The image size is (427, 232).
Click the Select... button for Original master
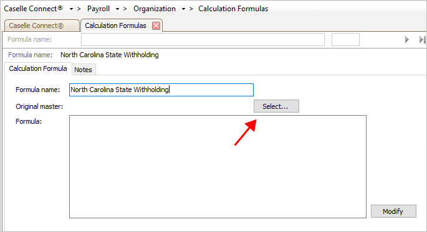click(x=276, y=106)
